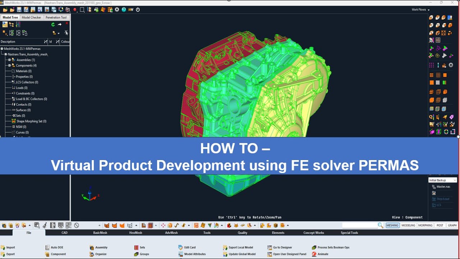The height and width of the screenshot is (259, 460).
Task: Click the magnifier search icon near the search field
Action: (x=380, y=225)
